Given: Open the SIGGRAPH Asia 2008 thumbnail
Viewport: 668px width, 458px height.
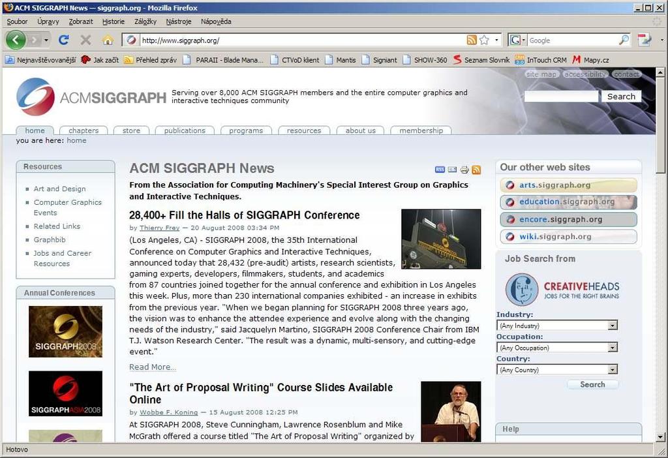Looking at the screenshot, I should tap(66, 393).
